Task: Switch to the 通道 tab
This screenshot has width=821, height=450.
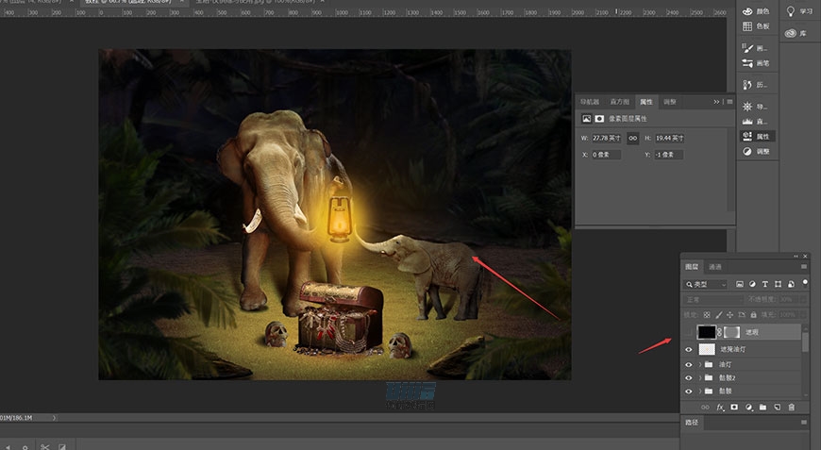Action: click(x=715, y=267)
